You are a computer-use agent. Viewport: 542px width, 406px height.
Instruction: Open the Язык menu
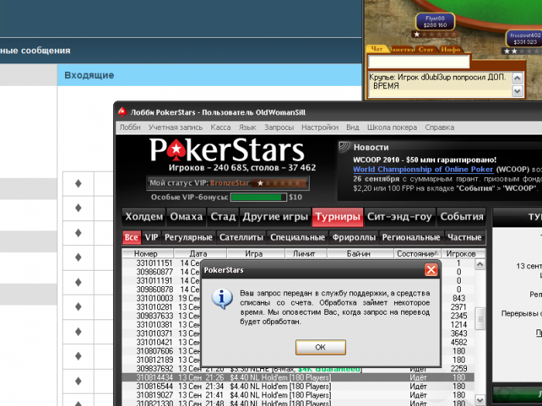tap(248, 128)
